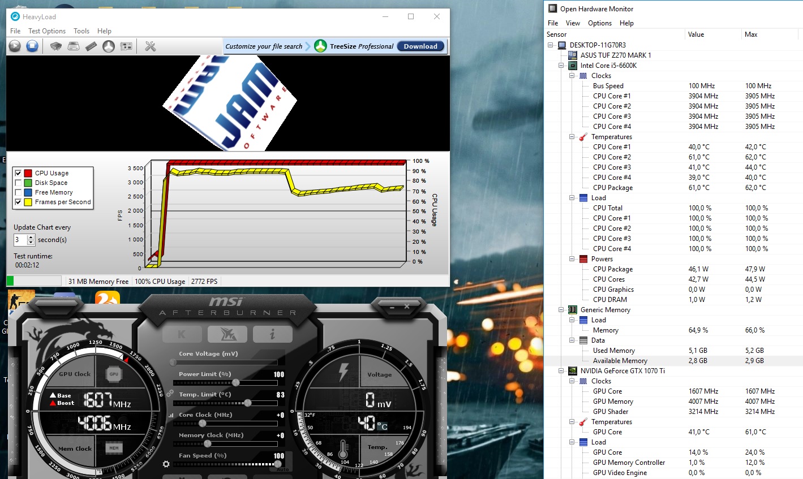Uncheck the CPU Usage chart checkbox
This screenshot has width=803, height=479.
click(18, 173)
